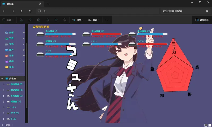Click the Paste clipboard icon
Image resolution: width=212 pixels, height=127 pixels.
click(39, 20)
